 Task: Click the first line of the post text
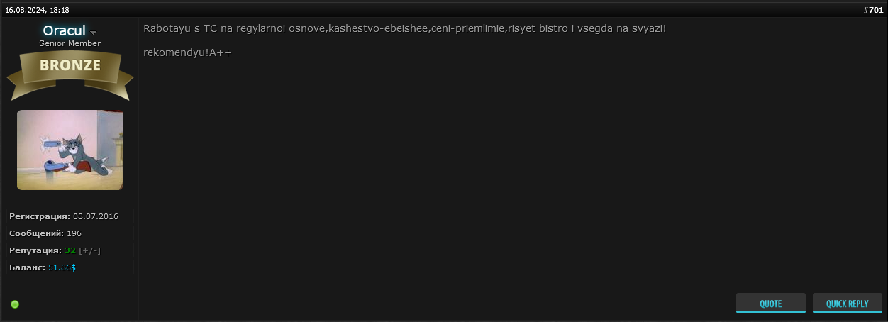point(404,28)
